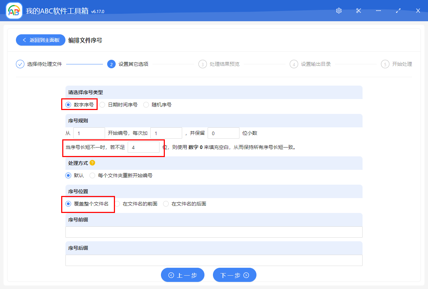The height and width of the screenshot is (289, 428).
Task: Select 随机序号 as the sequence type
Action: 146,104
